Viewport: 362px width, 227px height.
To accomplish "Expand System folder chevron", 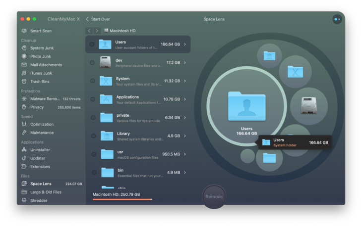I will [x=185, y=81].
